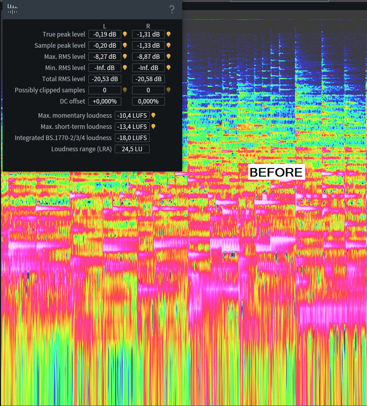Click right Max. RMS value -8,87 dB
This screenshot has height=406, width=367.
[x=148, y=56]
